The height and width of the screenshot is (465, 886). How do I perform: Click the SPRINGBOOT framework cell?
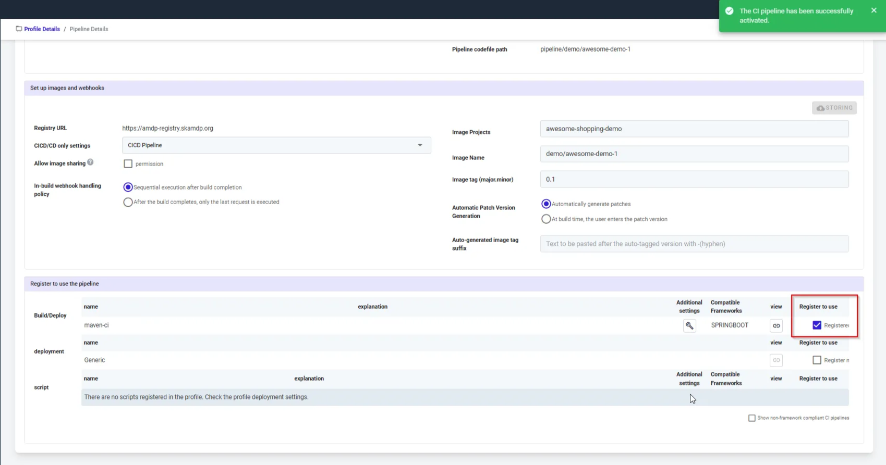click(x=730, y=325)
